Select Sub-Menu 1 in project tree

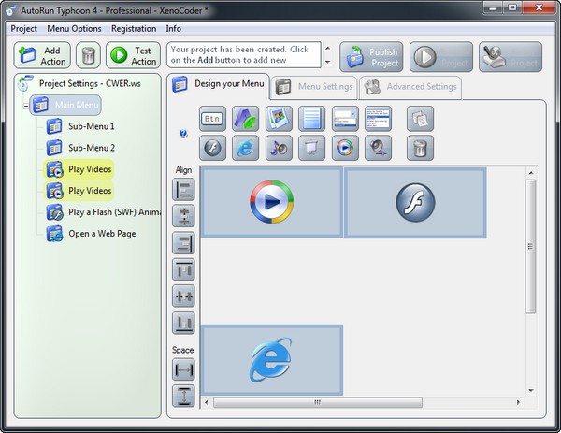coord(91,125)
